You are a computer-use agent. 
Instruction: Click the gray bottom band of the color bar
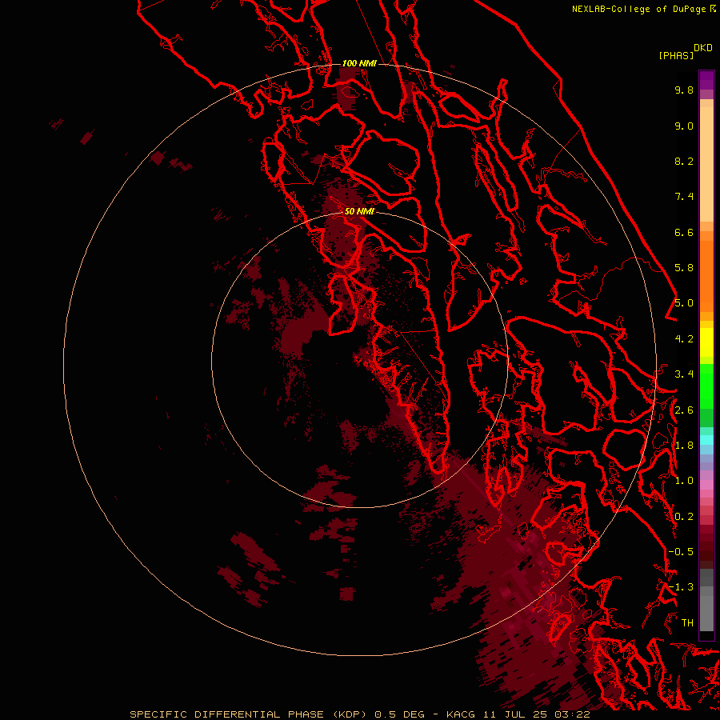point(706,613)
